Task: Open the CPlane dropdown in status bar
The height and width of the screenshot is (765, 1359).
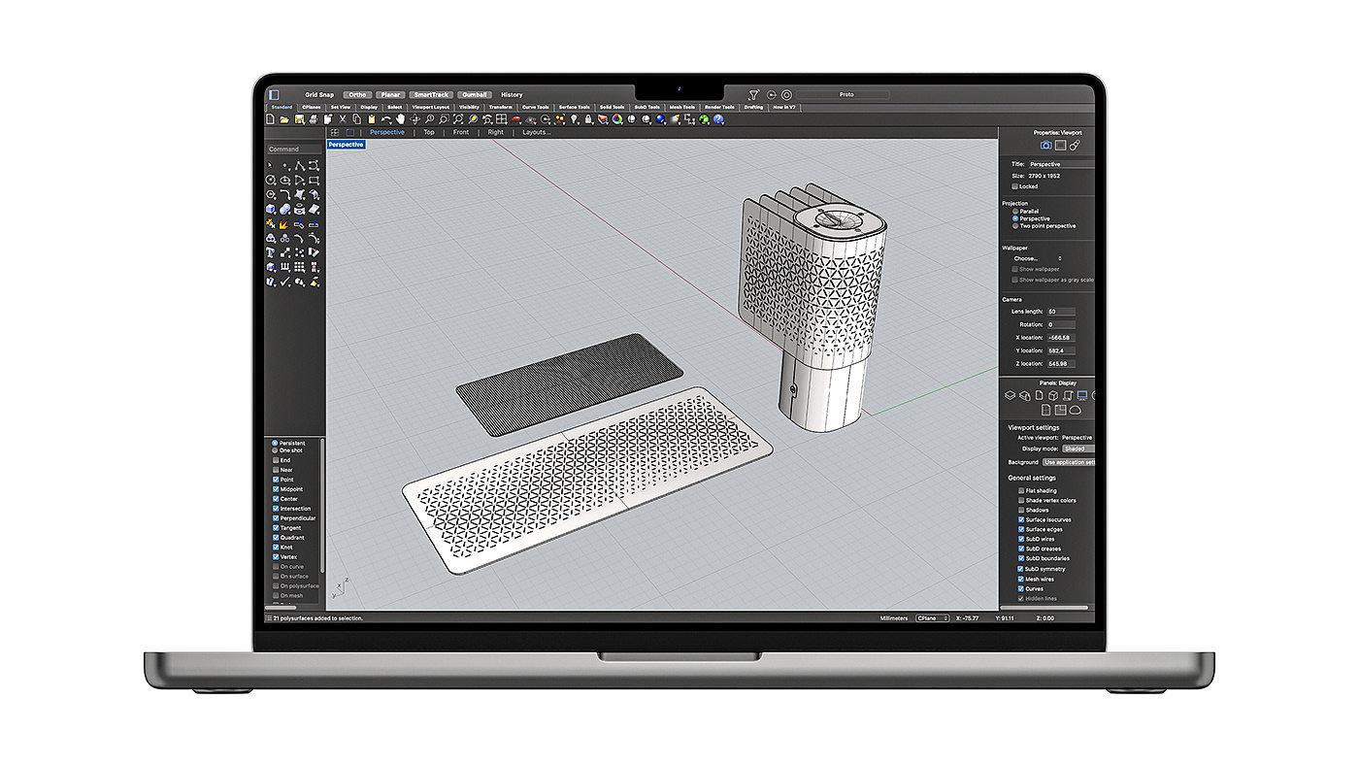Action: click(x=932, y=618)
